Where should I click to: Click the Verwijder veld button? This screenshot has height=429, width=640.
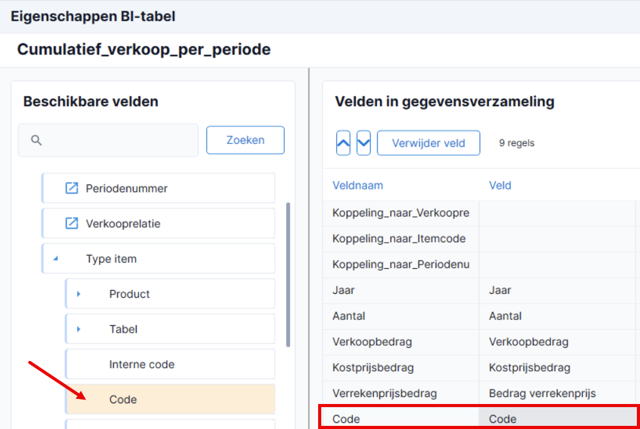click(428, 143)
